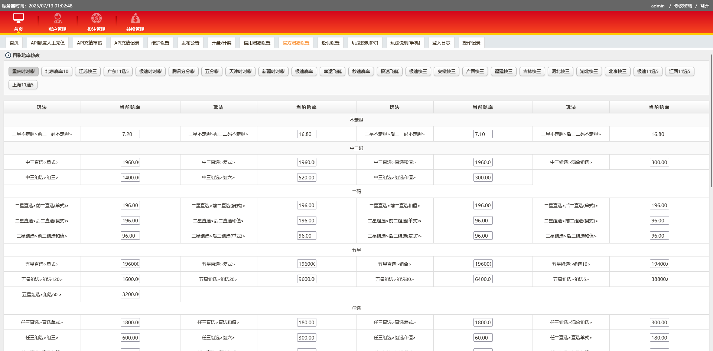Open the 登入日志 tab
Viewport: 713px width, 351px height.
tap(441, 43)
